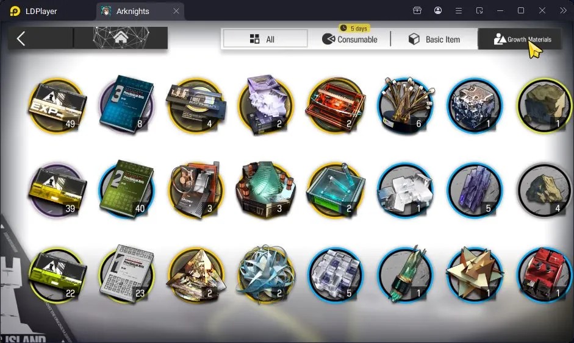Select the golden pyramid material item
Screen dimensions: 574x343
(196, 275)
